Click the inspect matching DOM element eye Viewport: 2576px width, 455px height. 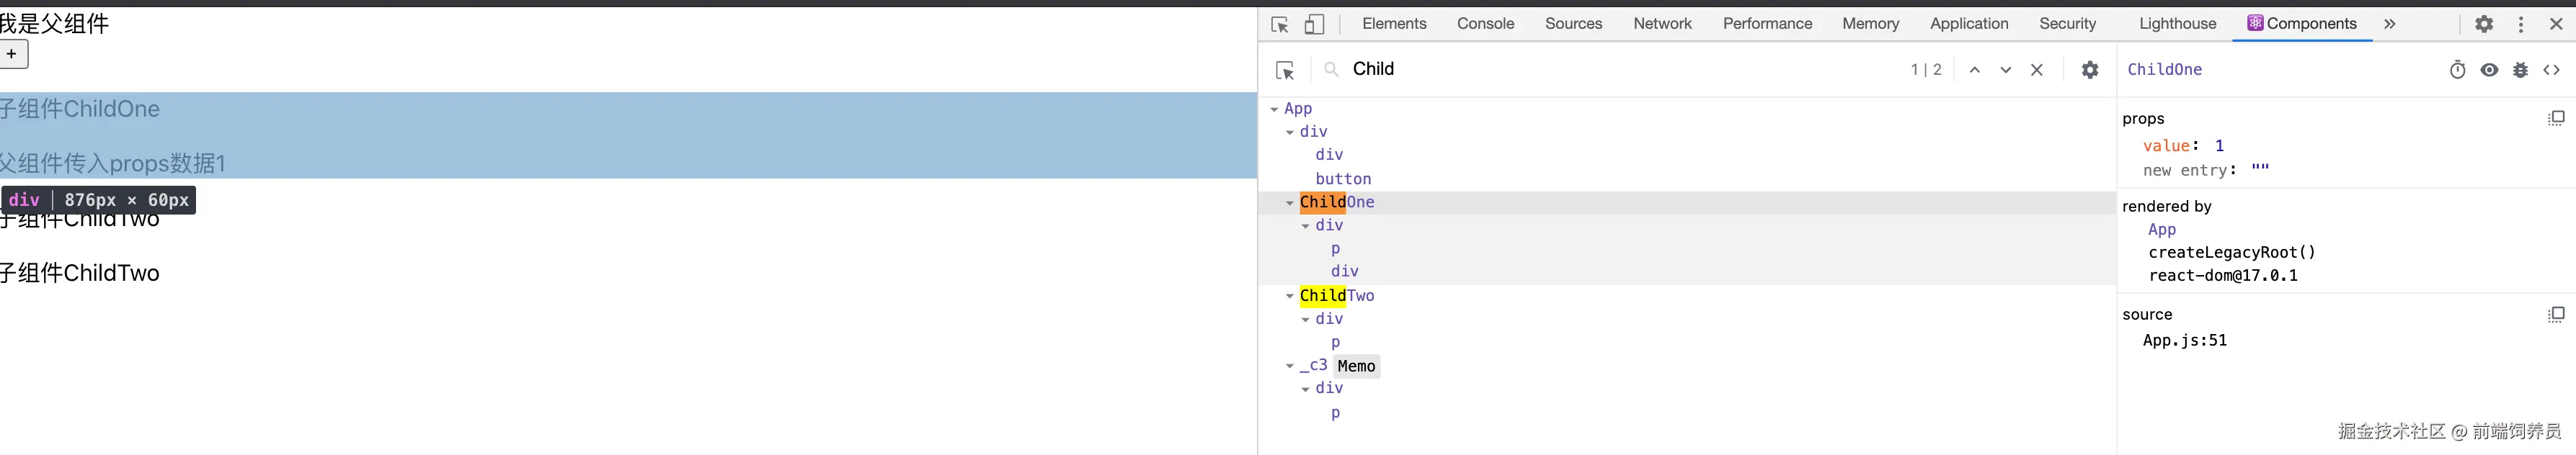(x=2489, y=70)
